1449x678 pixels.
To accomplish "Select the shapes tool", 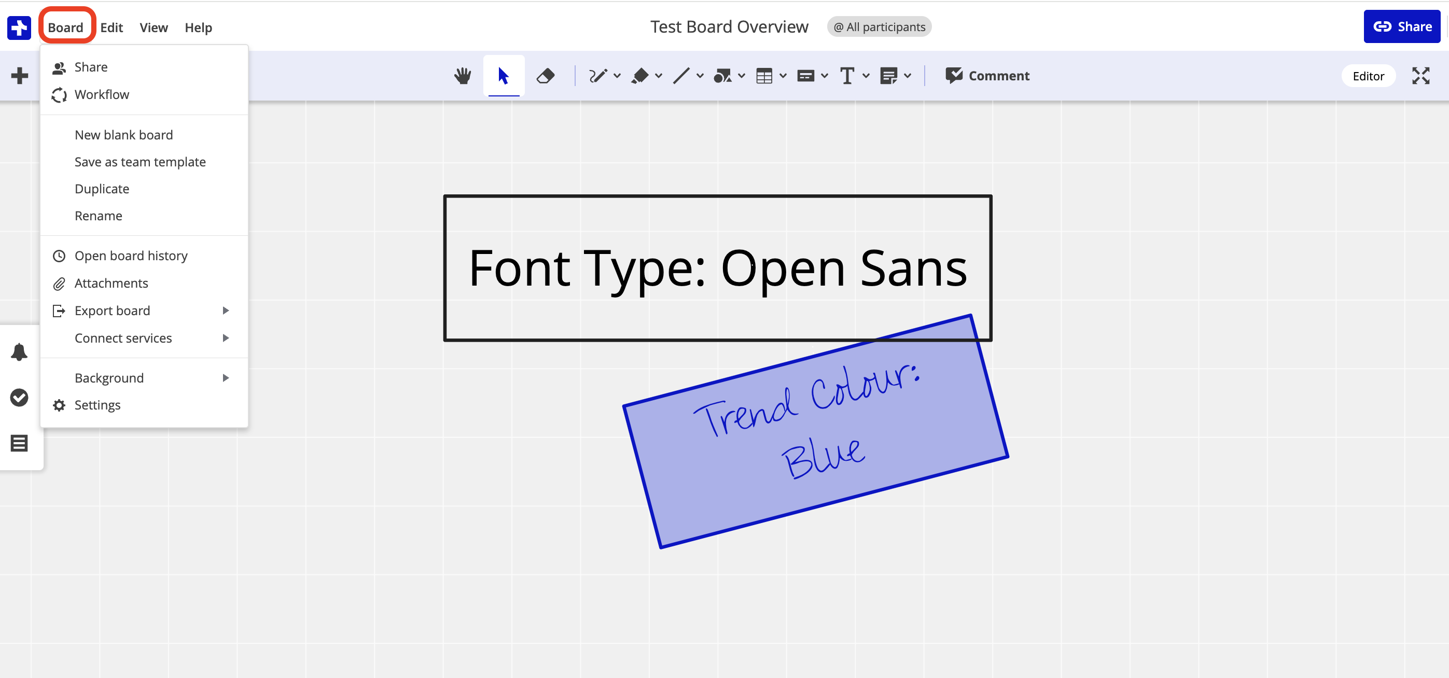I will 722,76.
